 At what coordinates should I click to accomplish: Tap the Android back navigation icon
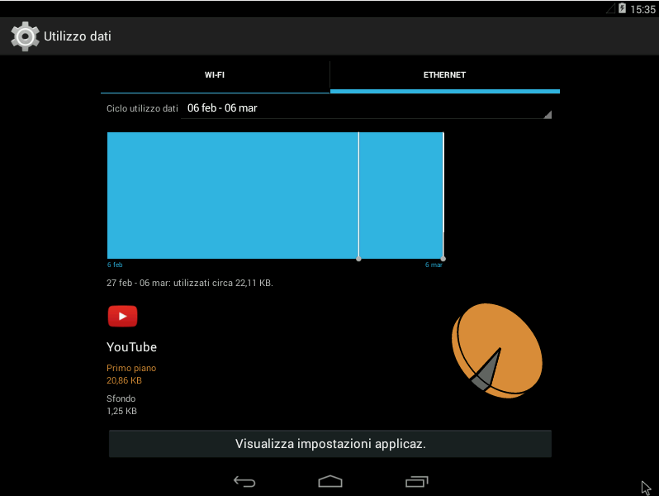click(x=244, y=481)
